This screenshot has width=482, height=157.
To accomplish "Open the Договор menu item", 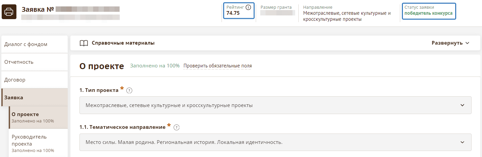I will (15, 80).
